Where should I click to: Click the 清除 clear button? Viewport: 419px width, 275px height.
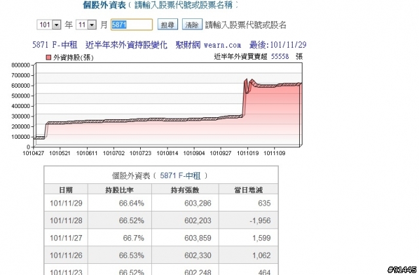pyautogui.click(x=192, y=25)
